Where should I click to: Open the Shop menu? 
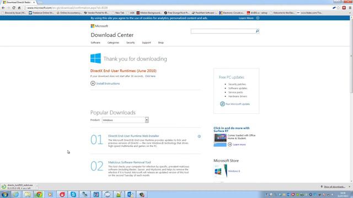tap(161, 43)
